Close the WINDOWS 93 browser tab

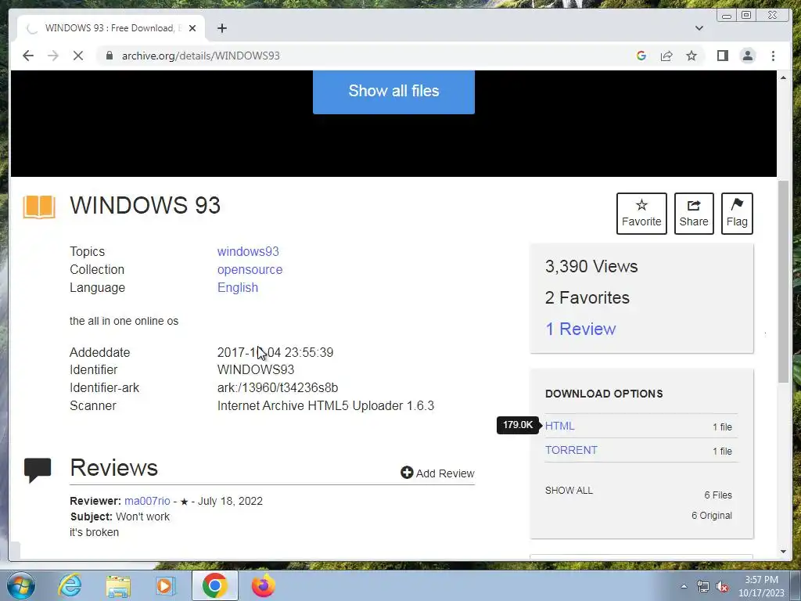(x=192, y=28)
